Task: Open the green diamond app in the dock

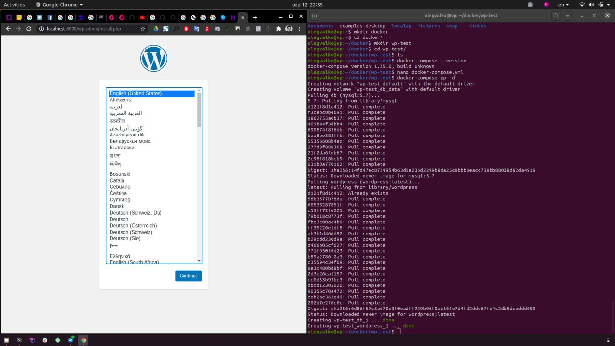Action: pyautogui.click(x=58, y=340)
